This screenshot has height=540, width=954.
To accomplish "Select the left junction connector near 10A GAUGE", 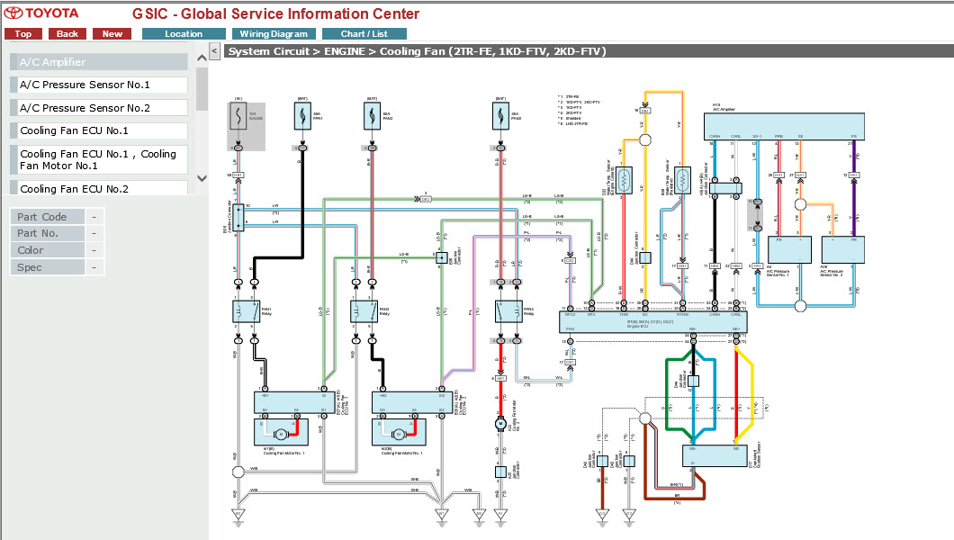I will 238,217.
